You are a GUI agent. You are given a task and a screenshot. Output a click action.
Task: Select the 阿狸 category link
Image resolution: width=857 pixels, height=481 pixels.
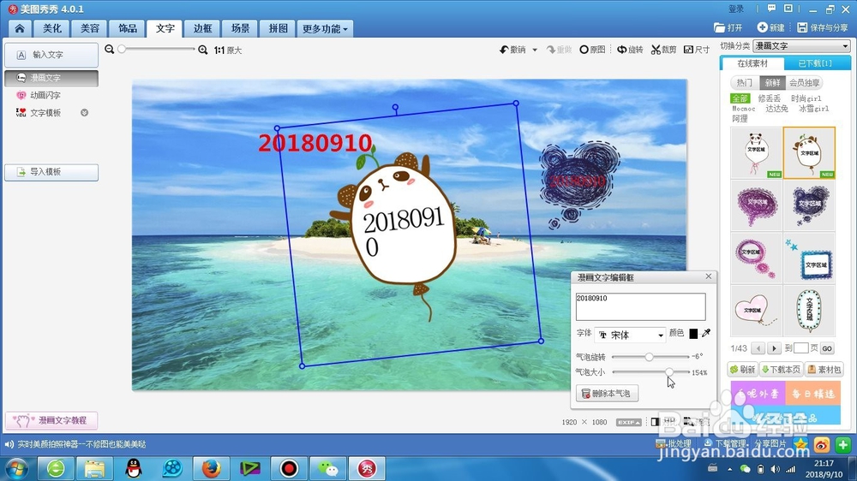tap(740, 118)
